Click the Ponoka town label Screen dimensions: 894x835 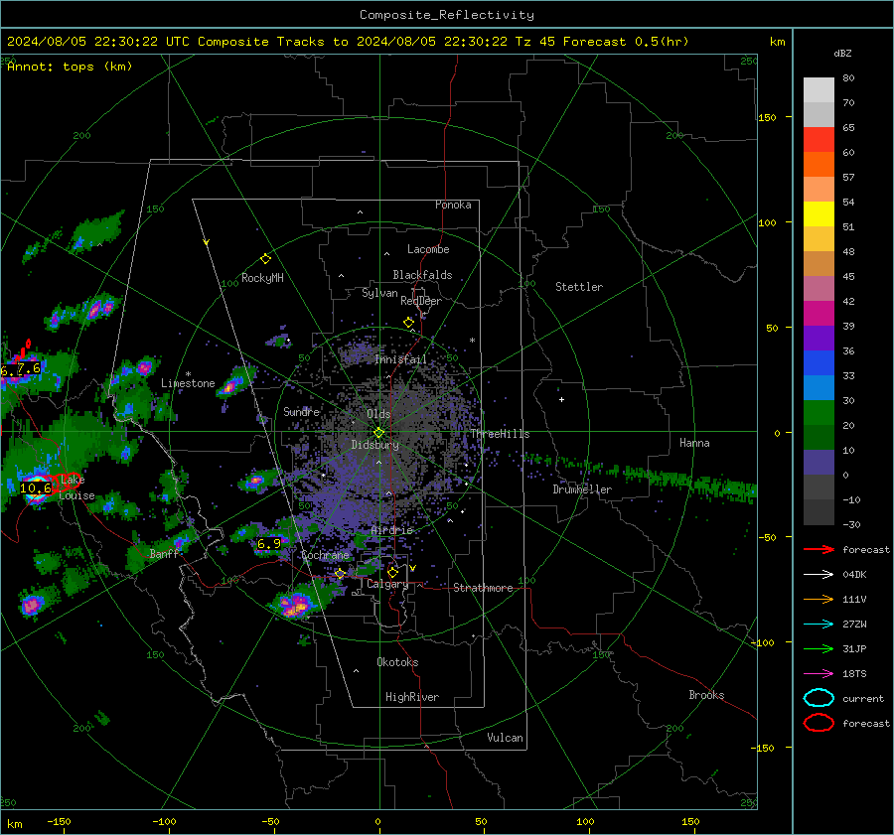[x=453, y=205]
